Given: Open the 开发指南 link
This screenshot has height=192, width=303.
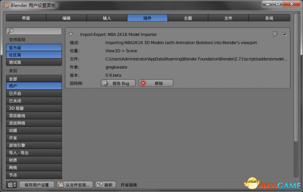Looking at the screenshot, I should click(129, 185).
